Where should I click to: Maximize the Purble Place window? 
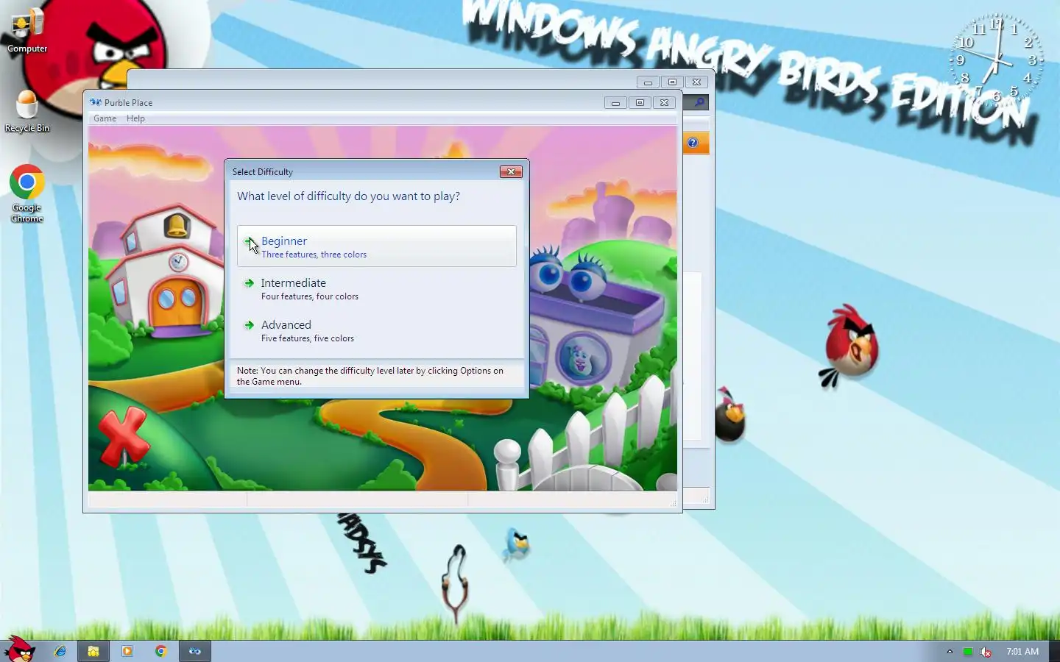[640, 103]
